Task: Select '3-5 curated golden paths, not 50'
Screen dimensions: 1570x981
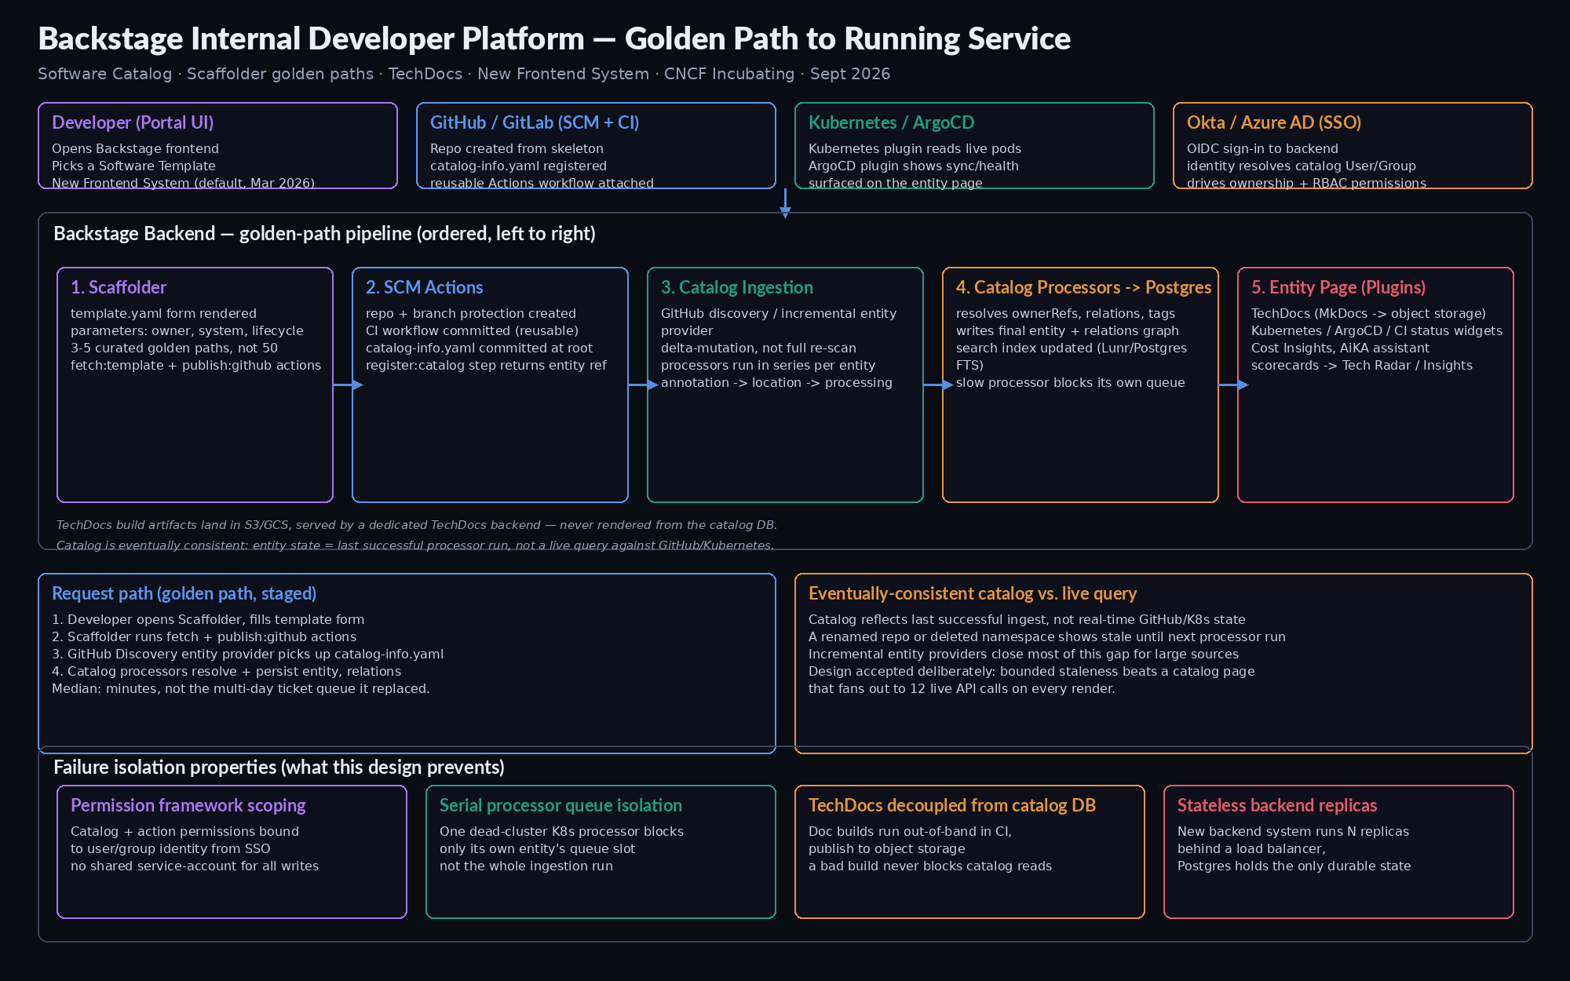Action: point(174,348)
